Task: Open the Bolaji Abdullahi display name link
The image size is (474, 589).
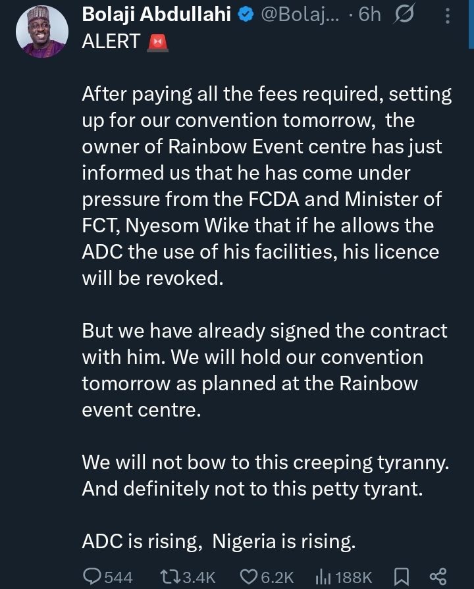Action: [157, 15]
